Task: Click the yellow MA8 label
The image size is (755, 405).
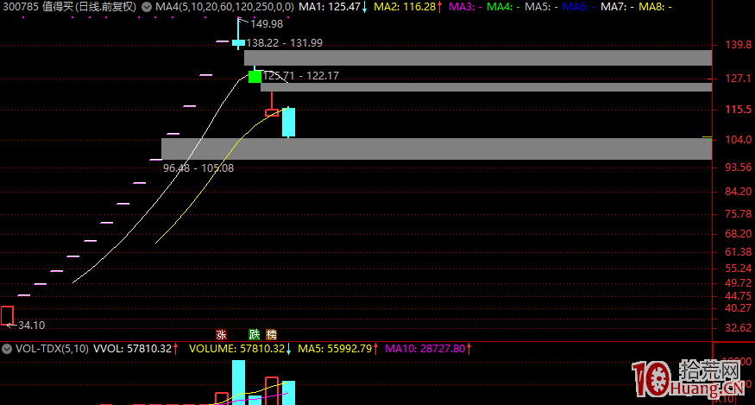Action: [655, 7]
